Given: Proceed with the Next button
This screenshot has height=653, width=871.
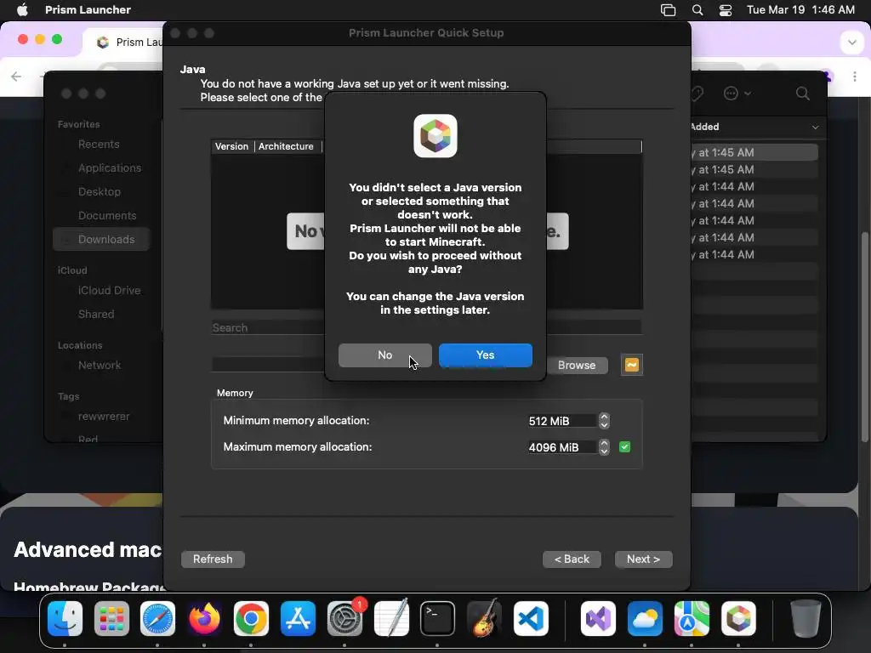Looking at the screenshot, I should tap(643, 559).
